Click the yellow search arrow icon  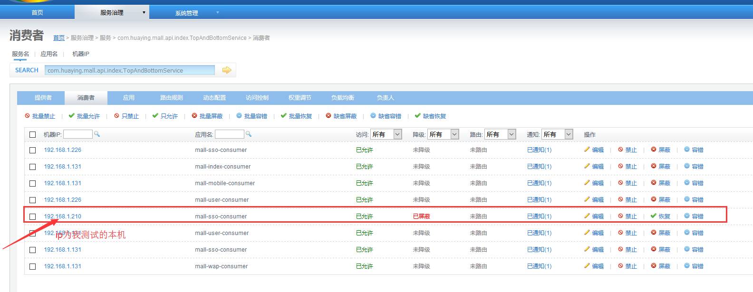[227, 70]
